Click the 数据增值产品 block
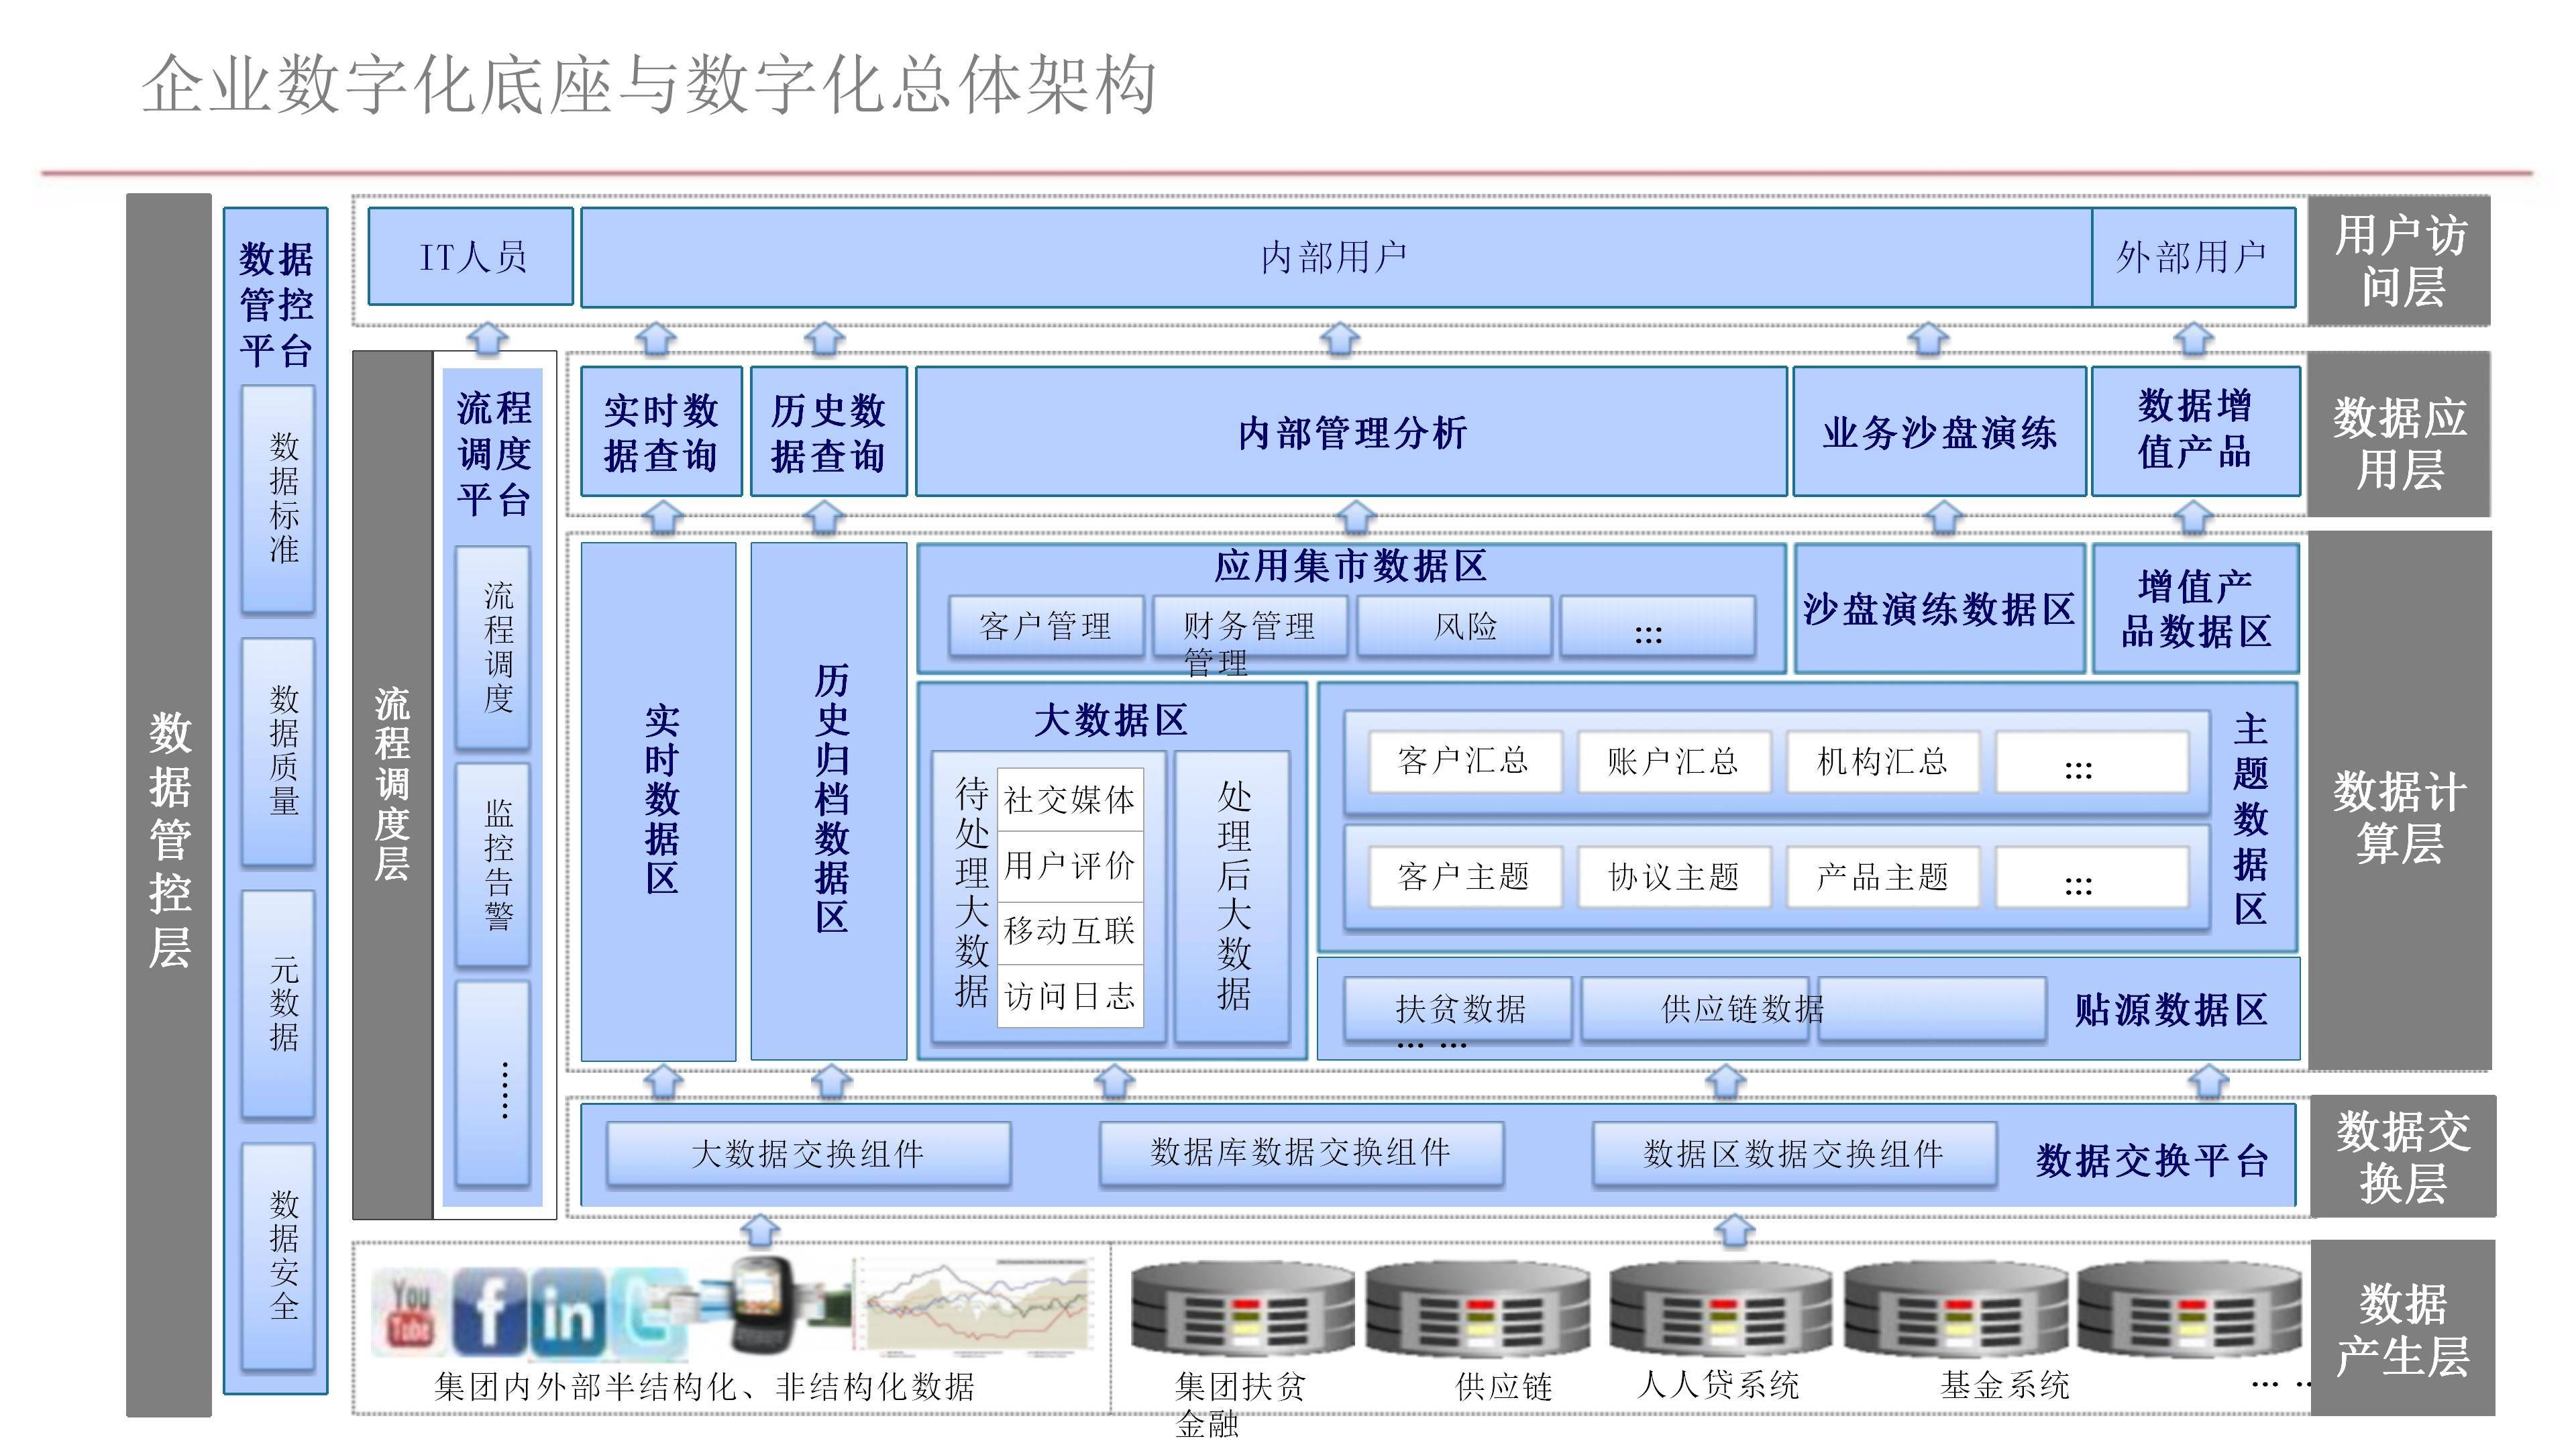Viewport: 2576px width, 1449px height. (2196, 430)
